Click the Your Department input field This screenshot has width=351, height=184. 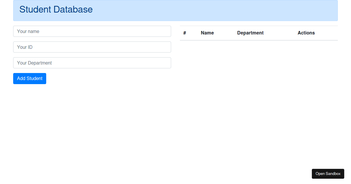click(92, 63)
